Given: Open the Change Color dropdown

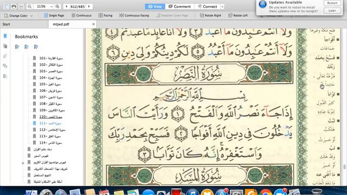Looking at the screenshot, I should coord(18,16).
